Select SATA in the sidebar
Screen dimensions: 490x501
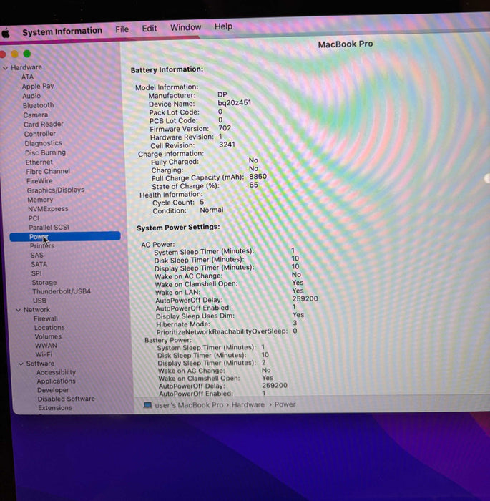pyautogui.click(x=39, y=264)
